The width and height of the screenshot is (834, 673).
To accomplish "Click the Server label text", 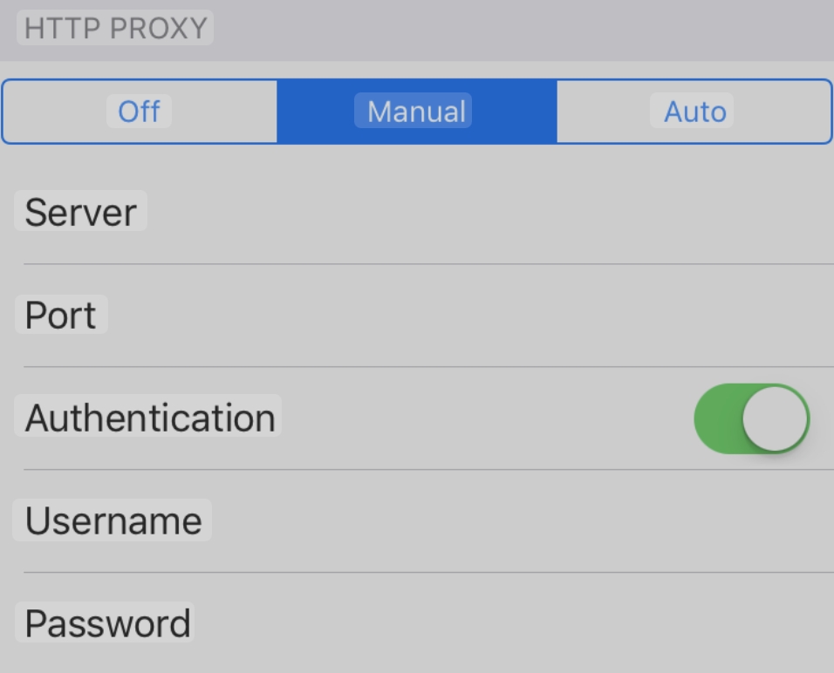I will (x=80, y=213).
